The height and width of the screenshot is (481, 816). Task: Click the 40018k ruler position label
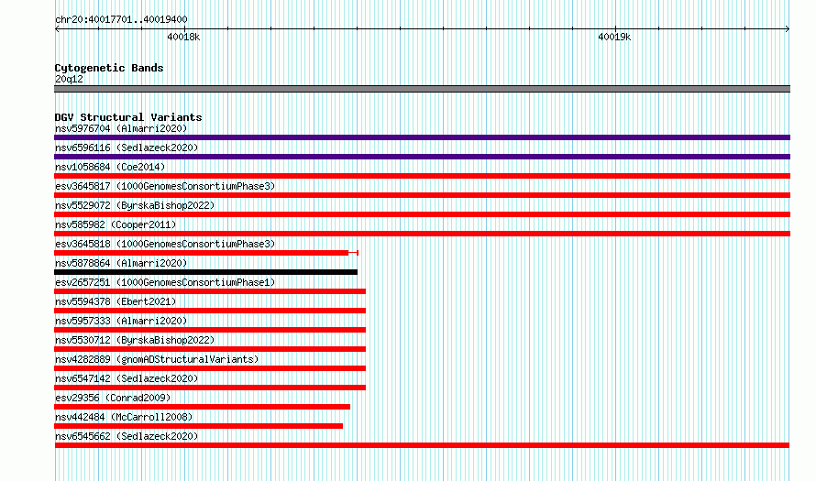tap(183, 37)
